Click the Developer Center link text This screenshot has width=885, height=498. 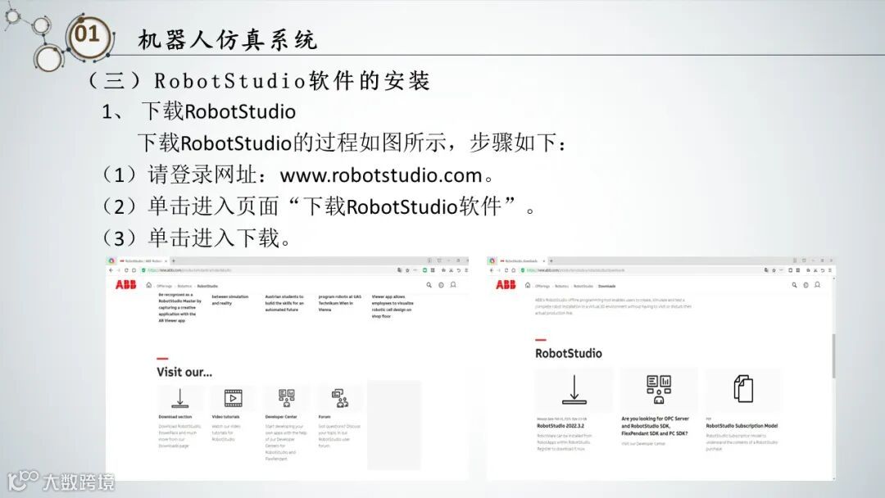click(280, 417)
